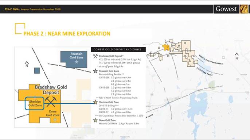The height and width of the screenshot is (140, 250).
Task: Click the star in Dowe Gold Zone on map
Action: 55,119
